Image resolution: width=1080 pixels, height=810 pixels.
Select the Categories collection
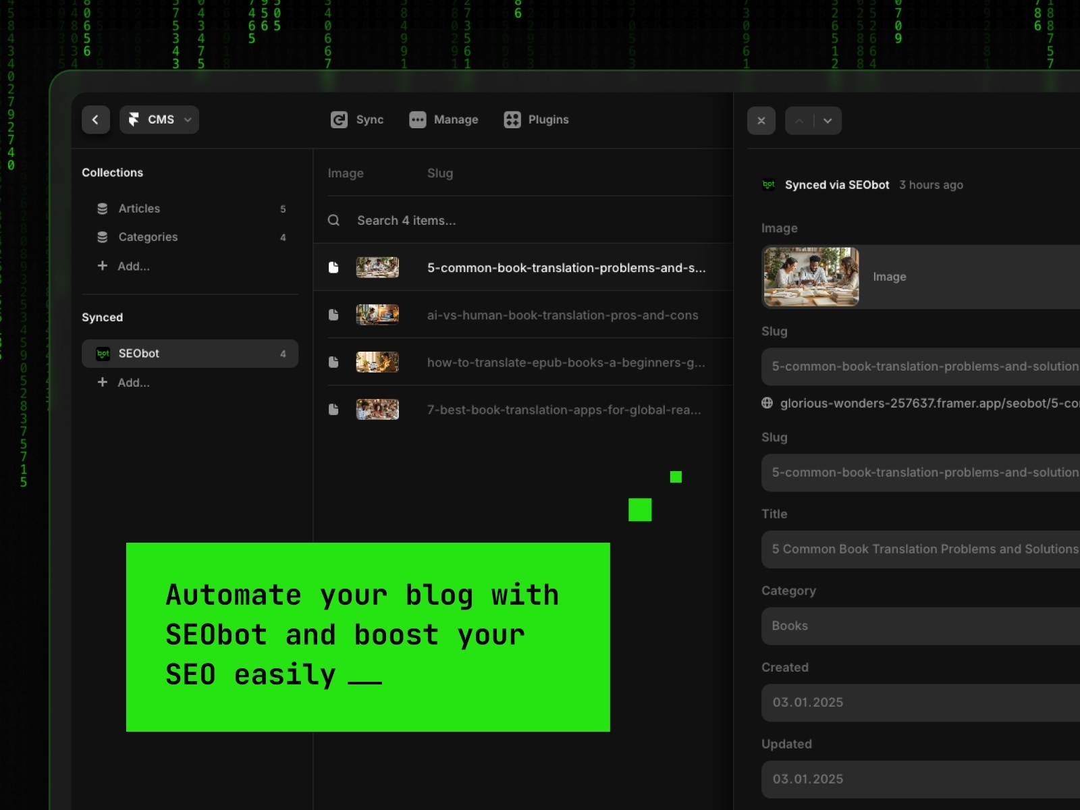190,237
